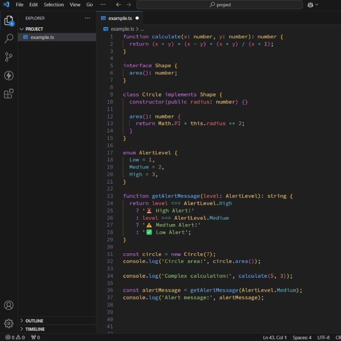Click example.ts in the breadcrumb
Viewport: 341px width, 341px height.
point(122,29)
